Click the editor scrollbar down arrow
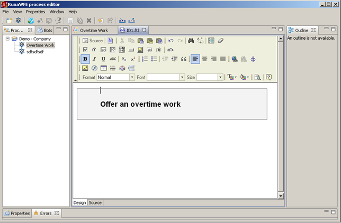The image size is (341, 223). point(281,196)
